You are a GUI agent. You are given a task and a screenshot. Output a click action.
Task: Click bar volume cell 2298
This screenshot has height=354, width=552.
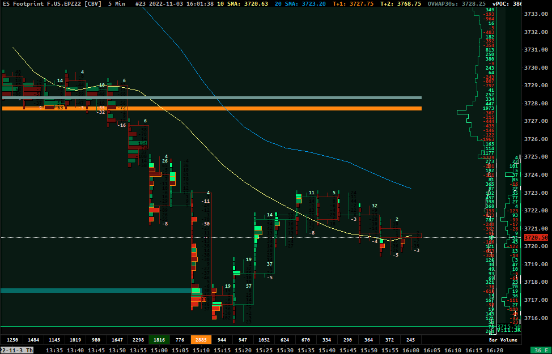click(x=138, y=340)
